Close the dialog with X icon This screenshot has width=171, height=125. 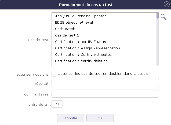click(166, 4)
